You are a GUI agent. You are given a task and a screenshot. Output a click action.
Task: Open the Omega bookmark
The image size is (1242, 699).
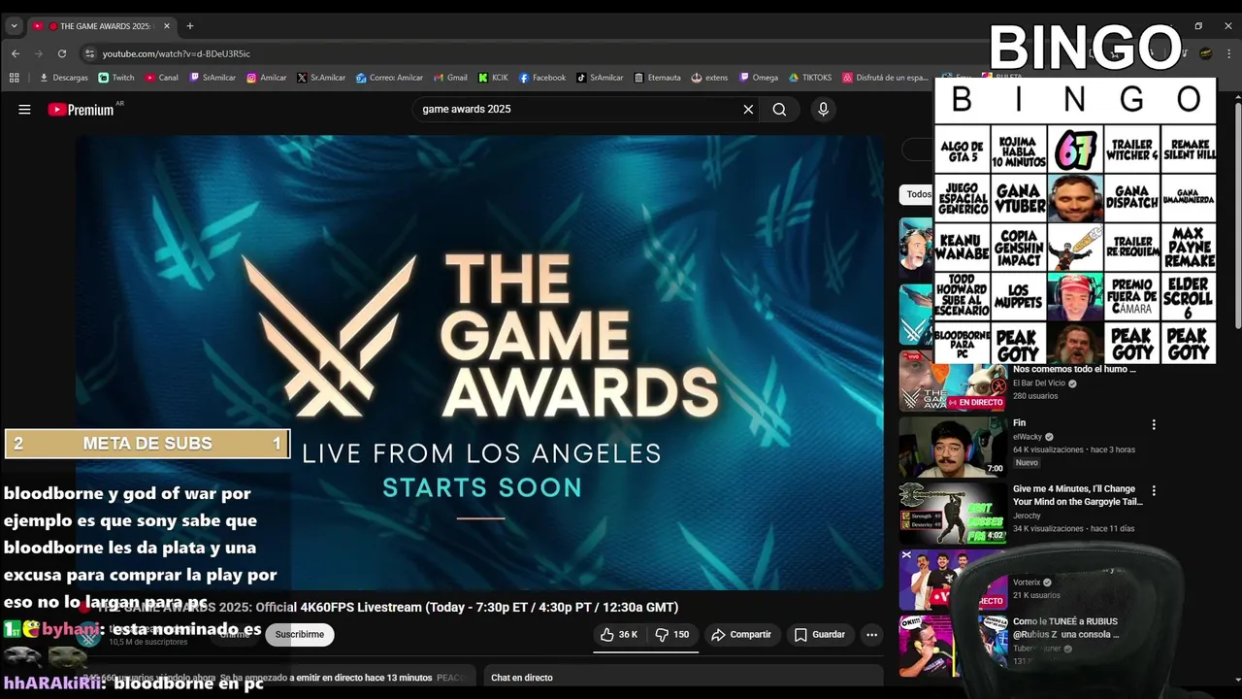(x=759, y=78)
